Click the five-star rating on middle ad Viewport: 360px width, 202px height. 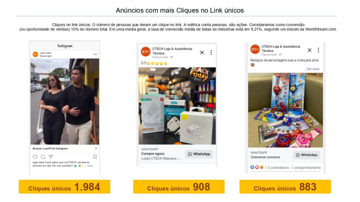[154, 63]
